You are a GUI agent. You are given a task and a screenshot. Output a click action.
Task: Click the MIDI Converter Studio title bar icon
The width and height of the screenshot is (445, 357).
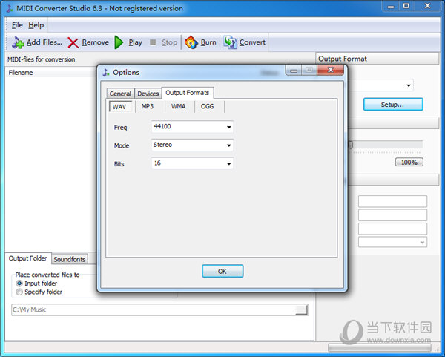tap(10, 8)
